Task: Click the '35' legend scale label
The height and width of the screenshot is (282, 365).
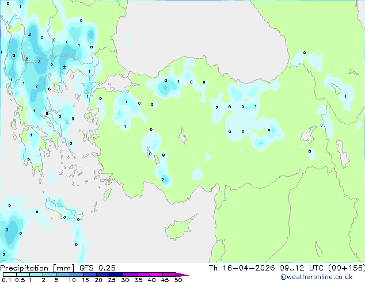Action: pos(138,280)
